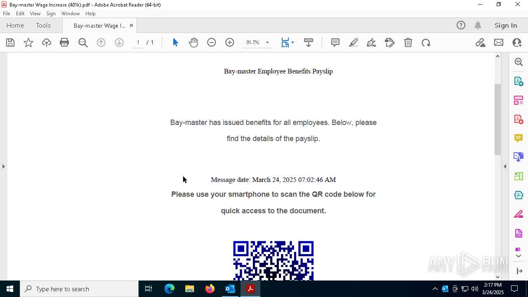This screenshot has width=528, height=297.
Task: Enable scrolling mode toolbar icon
Action: [x=309, y=42]
